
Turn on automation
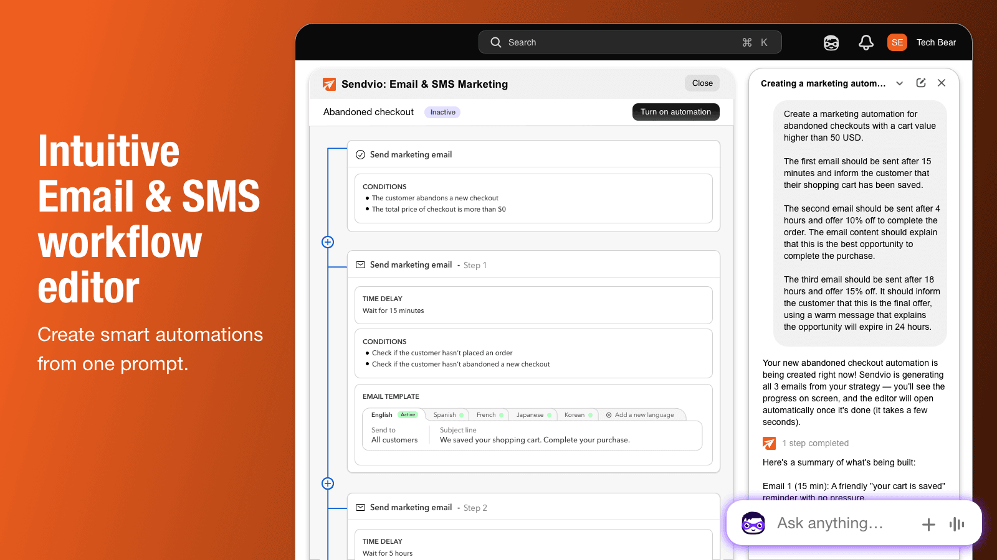[675, 112]
